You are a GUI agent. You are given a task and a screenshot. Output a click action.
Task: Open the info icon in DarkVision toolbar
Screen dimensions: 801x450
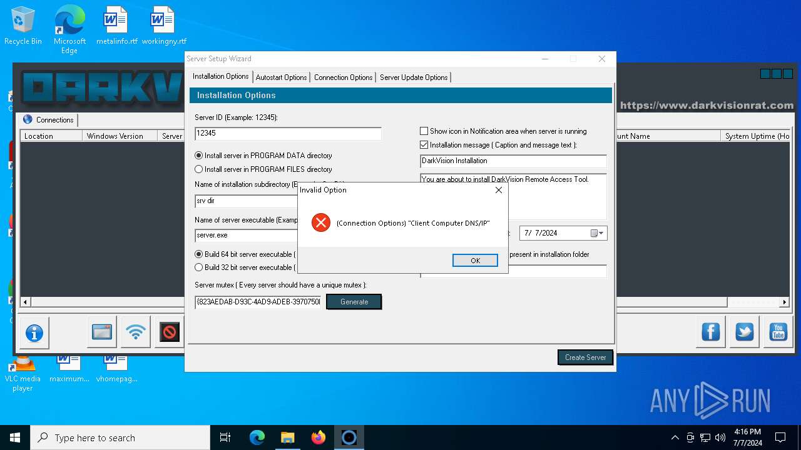click(x=34, y=333)
